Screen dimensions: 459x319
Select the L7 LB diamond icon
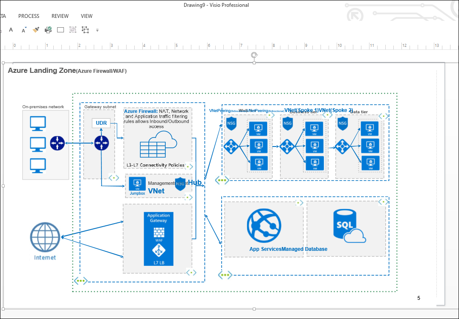(159, 250)
